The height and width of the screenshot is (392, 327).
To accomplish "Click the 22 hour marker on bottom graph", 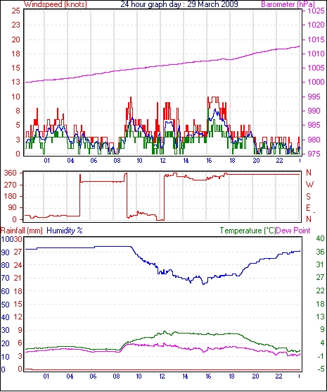I will (278, 376).
